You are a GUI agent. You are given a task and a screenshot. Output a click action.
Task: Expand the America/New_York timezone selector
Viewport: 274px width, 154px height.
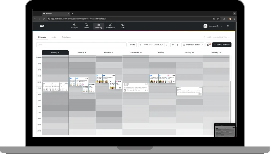(x=216, y=37)
